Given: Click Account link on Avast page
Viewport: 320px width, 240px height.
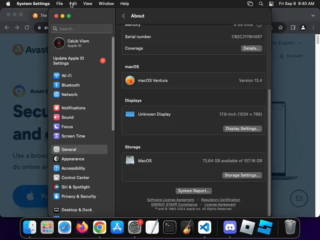Looking at the screenshot, I should (291, 56).
